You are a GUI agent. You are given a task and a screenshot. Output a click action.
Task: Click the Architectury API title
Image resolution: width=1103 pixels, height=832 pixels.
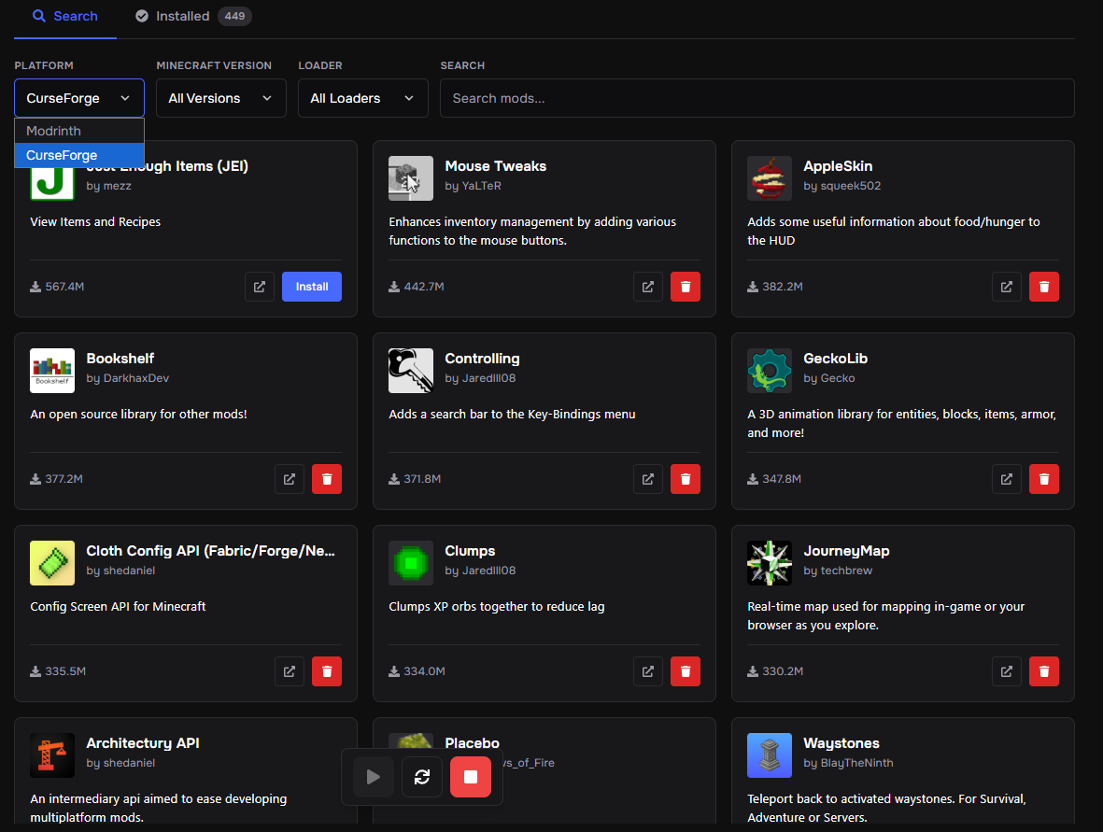click(x=143, y=743)
